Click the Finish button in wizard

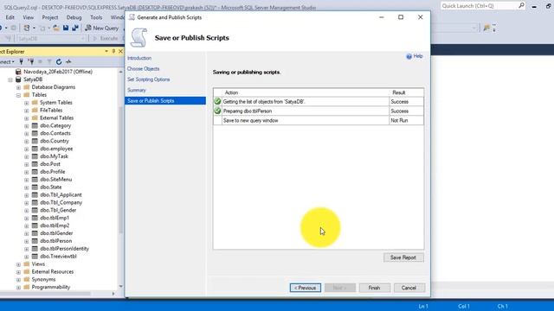pyautogui.click(x=375, y=288)
